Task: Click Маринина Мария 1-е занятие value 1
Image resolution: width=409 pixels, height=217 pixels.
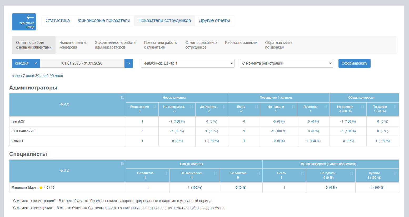Action: (148, 188)
